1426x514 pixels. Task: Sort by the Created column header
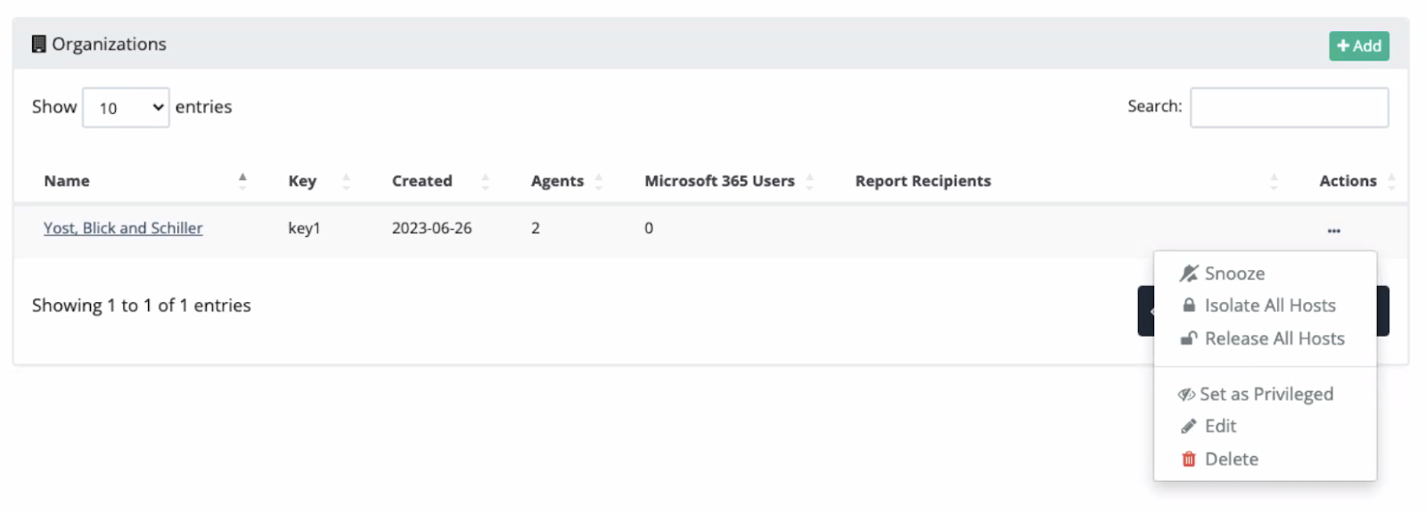[422, 181]
